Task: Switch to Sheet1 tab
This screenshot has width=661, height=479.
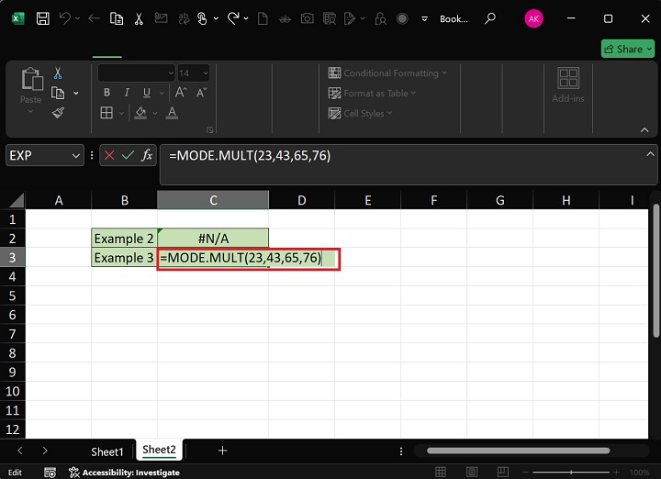Action: pos(107,451)
